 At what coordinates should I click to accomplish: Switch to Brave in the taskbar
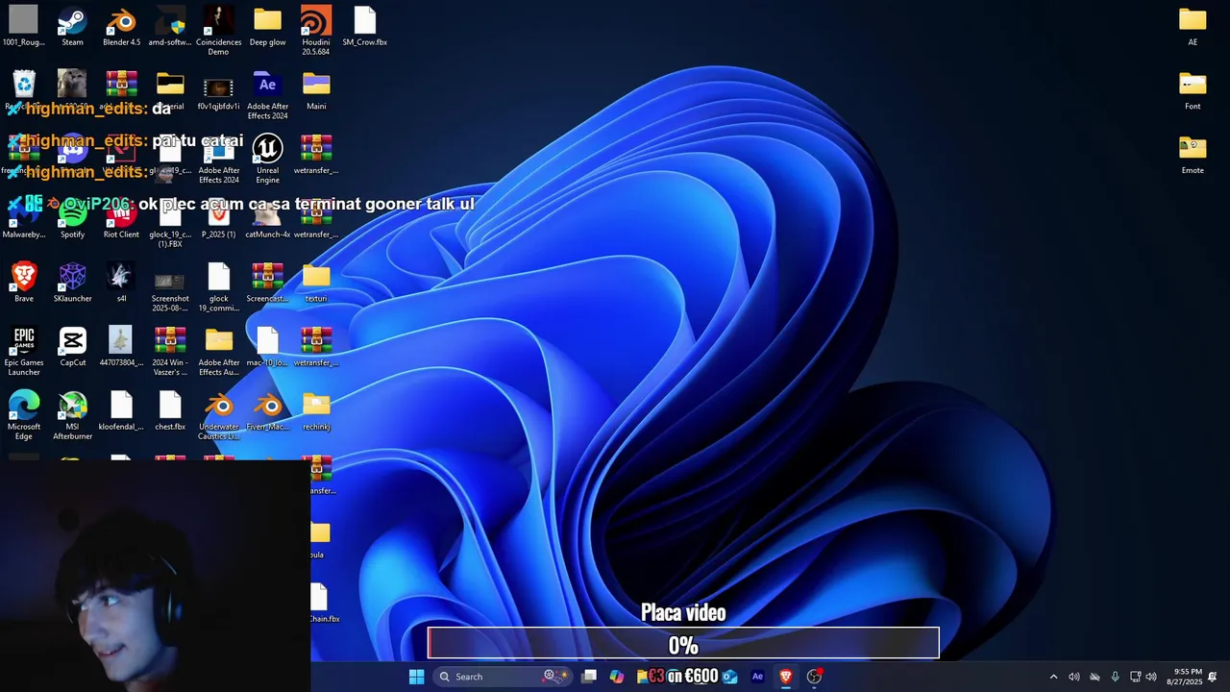785,677
